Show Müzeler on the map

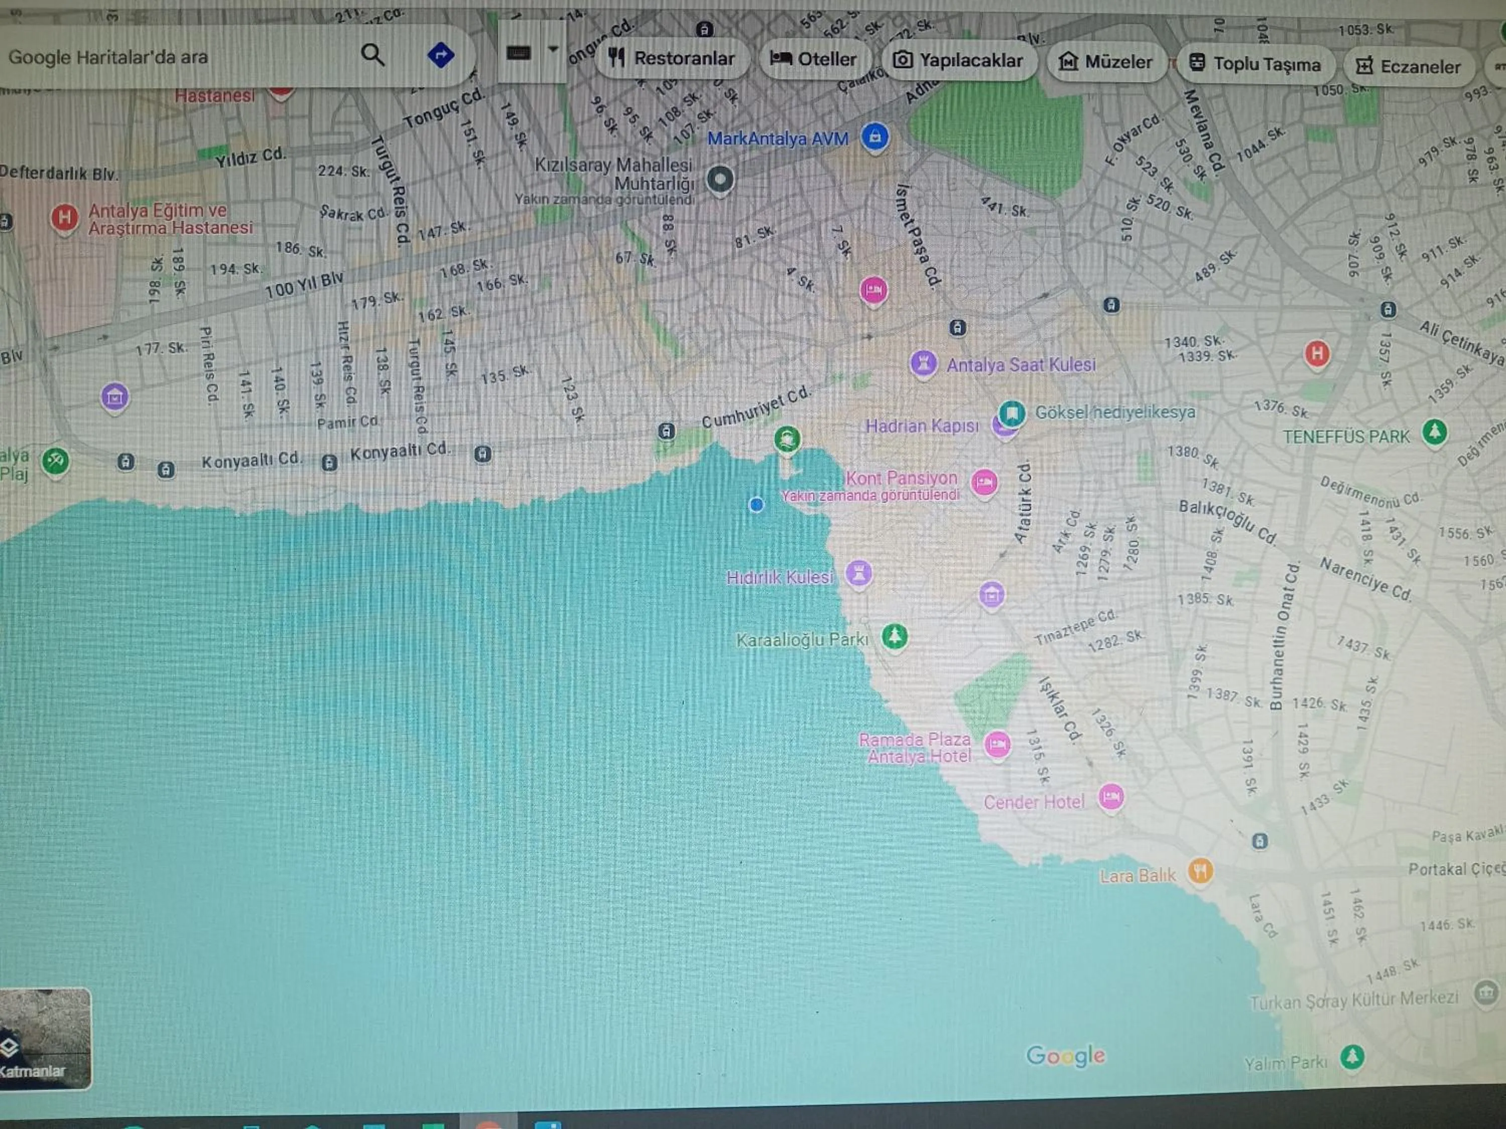1106,62
